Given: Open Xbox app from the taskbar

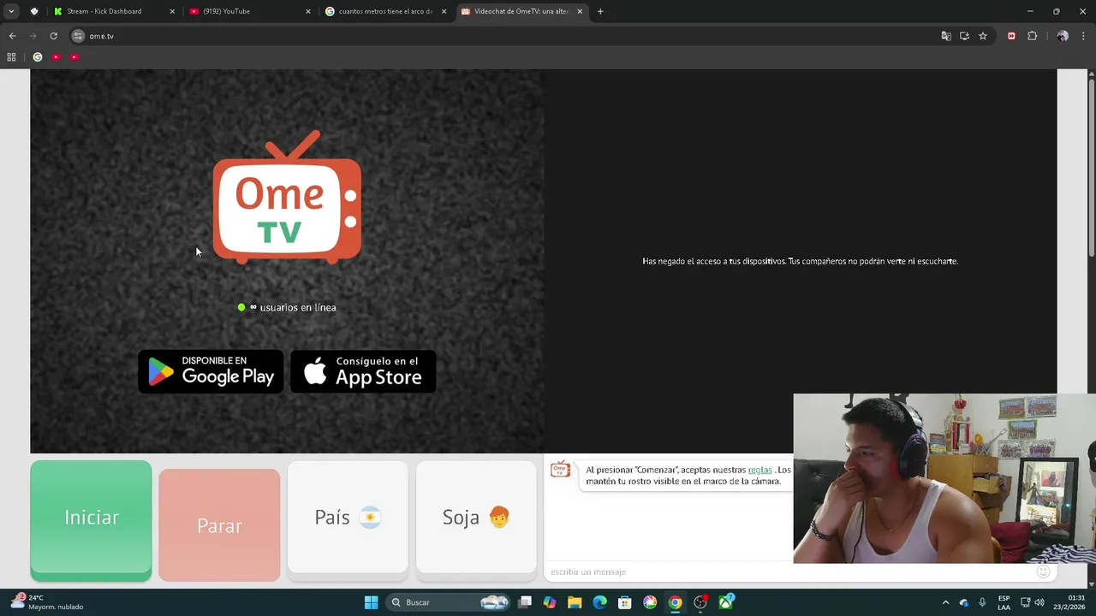Looking at the screenshot, I should tap(726, 602).
